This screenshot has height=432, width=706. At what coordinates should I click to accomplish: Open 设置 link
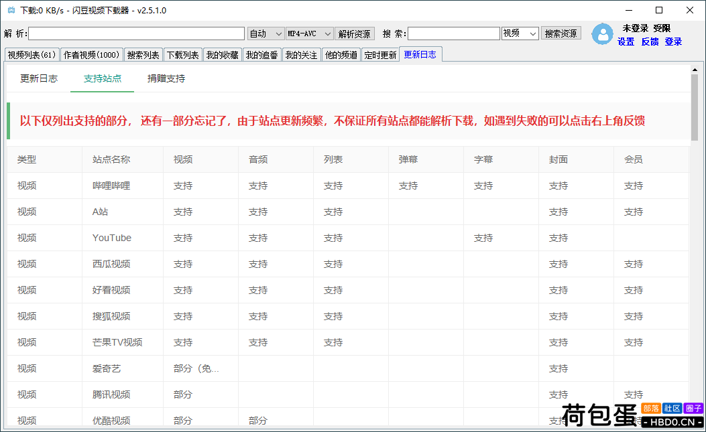click(x=626, y=42)
